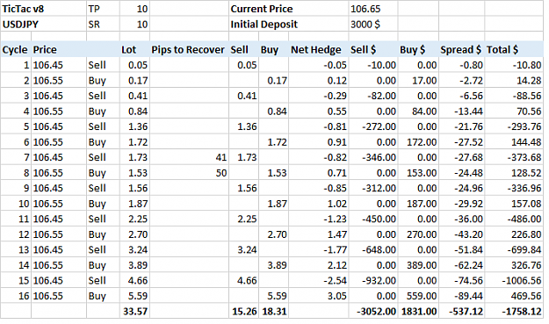Screen dimensions: 549x324
Task: Select the Sell $ sum -3052.00
Action: 373,311
